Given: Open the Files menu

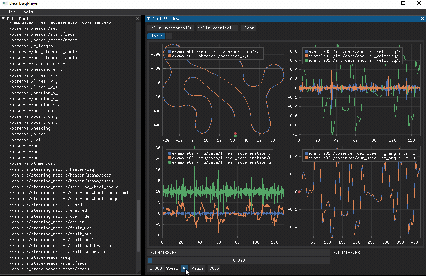Looking at the screenshot, I should [x=9, y=12].
